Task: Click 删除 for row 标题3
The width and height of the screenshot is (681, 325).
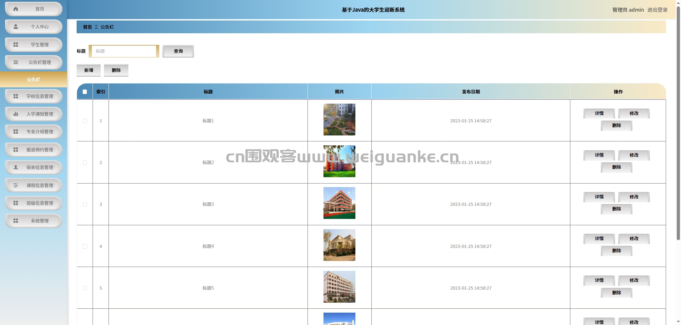Action: click(x=616, y=209)
